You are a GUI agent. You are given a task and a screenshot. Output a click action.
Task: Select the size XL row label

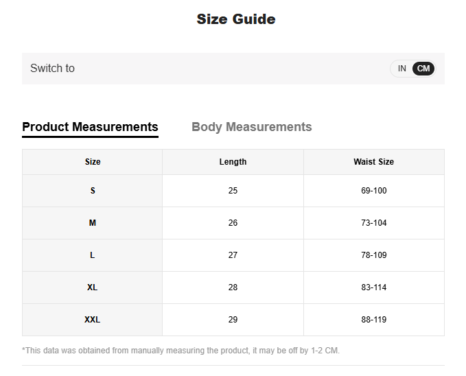pos(93,287)
